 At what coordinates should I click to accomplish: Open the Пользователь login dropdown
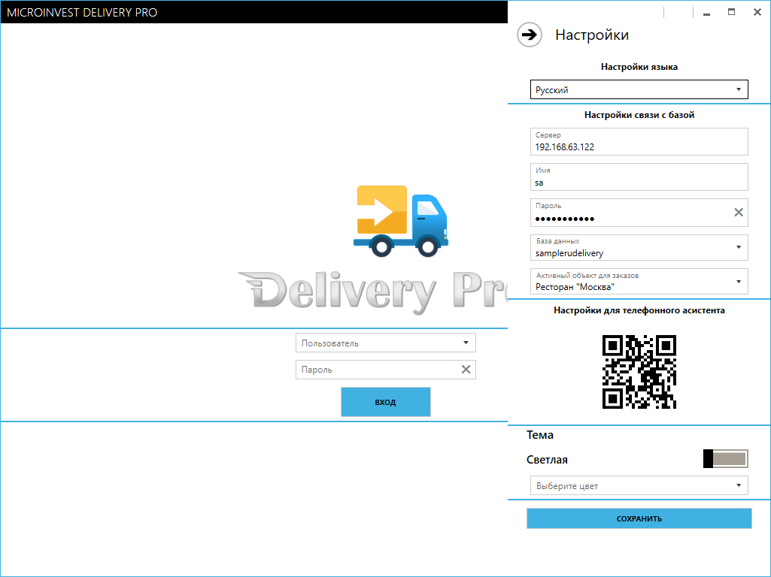385,343
